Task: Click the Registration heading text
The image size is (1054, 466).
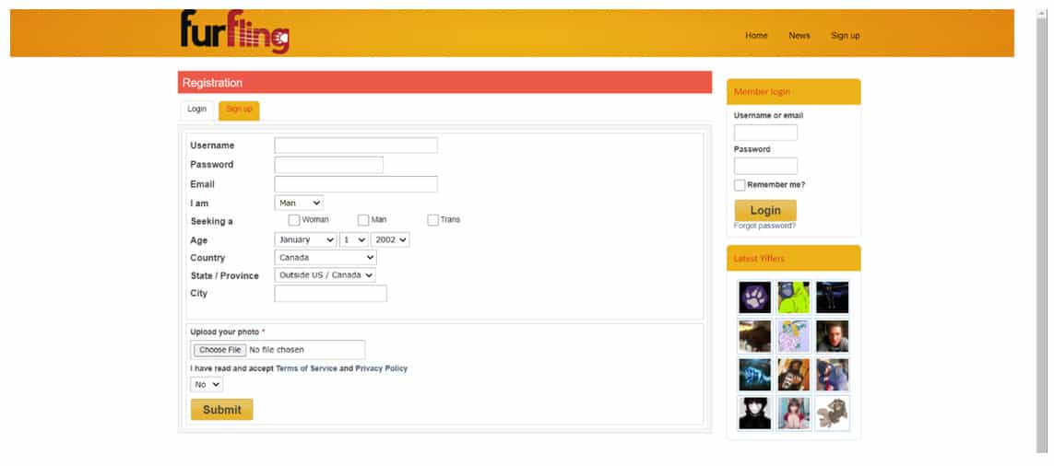Action: tap(212, 83)
